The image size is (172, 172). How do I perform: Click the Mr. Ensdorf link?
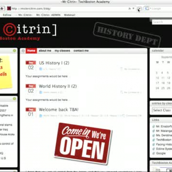click(x=164, y=126)
